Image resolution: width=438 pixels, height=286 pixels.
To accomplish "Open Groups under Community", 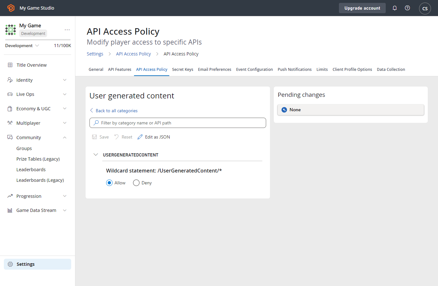I will click(24, 148).
